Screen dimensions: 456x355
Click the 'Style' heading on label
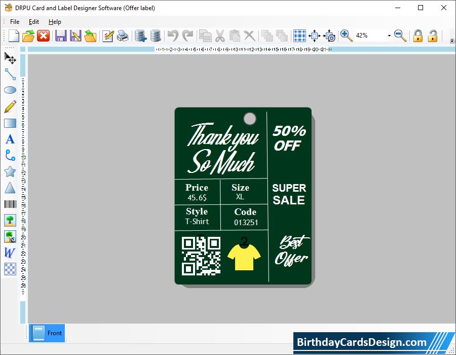(197, 211)
